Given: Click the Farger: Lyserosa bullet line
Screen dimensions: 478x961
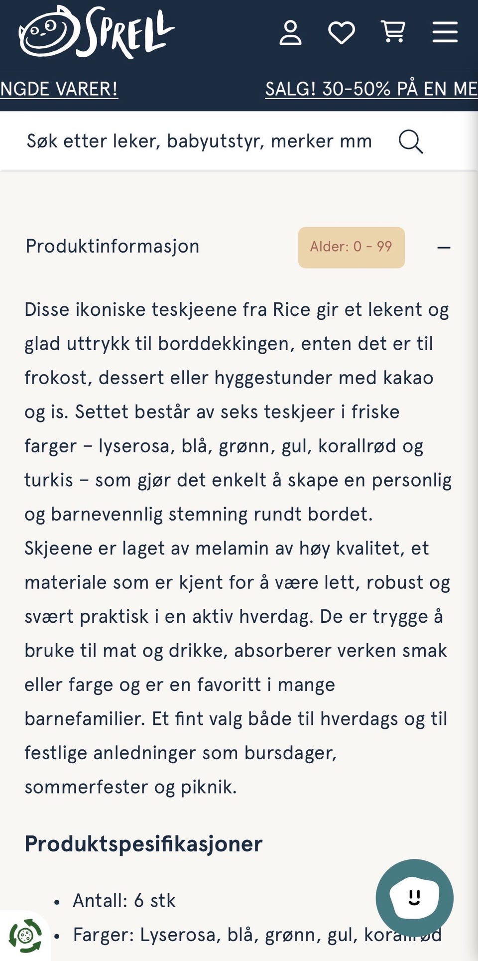Looking at the screenshot, I should pyautogui.click(x=224, y=935).
